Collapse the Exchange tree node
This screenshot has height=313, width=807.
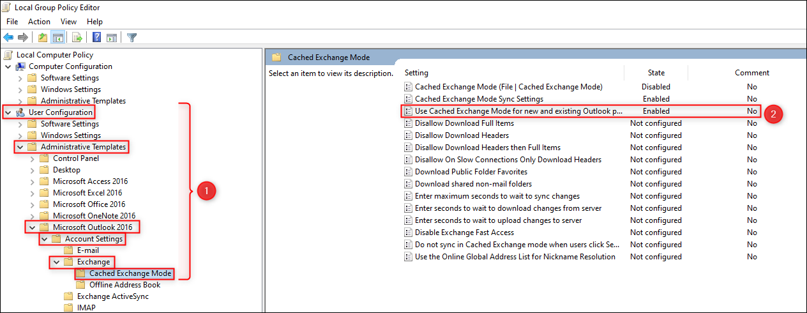pyautogui.click(x=56, y=262)
